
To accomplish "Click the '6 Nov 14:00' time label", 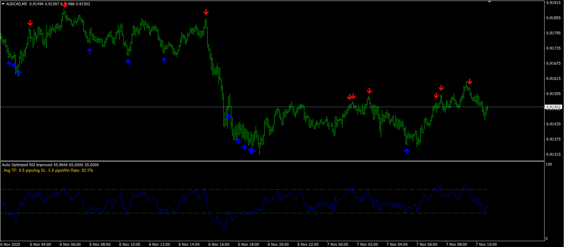I will 189,245.
